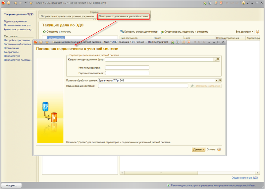This screenshot has height=189, width=265.
Task: Open 'Журнал документов' in the sidebar
Action: pyautogui.click(x=15, y=21)
